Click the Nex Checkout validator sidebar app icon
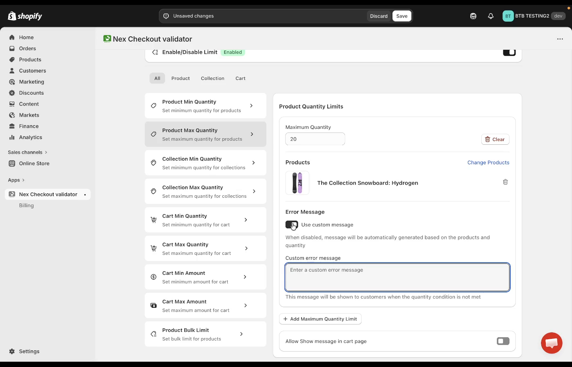Viewport: 572px width, 367px height. (12, 194)
